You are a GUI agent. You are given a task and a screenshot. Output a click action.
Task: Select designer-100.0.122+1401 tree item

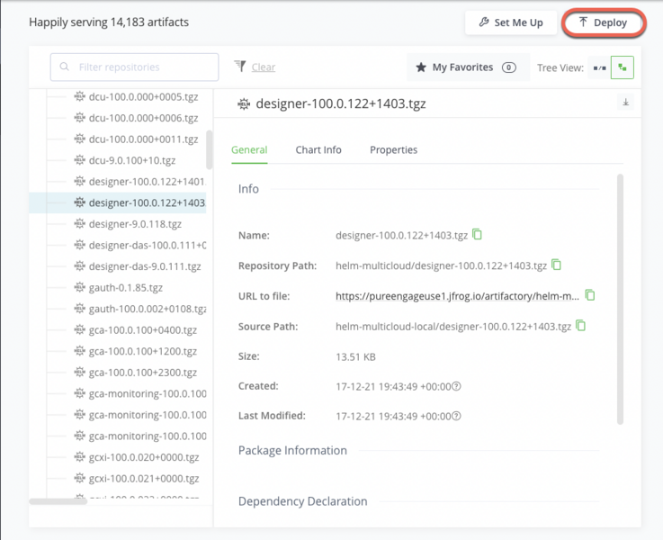[x=148, y=182]
